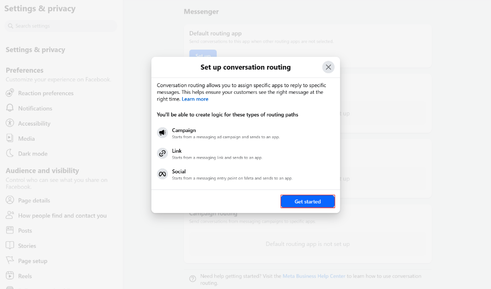
Task: Click the Reels icon
Action: [10, 276]
